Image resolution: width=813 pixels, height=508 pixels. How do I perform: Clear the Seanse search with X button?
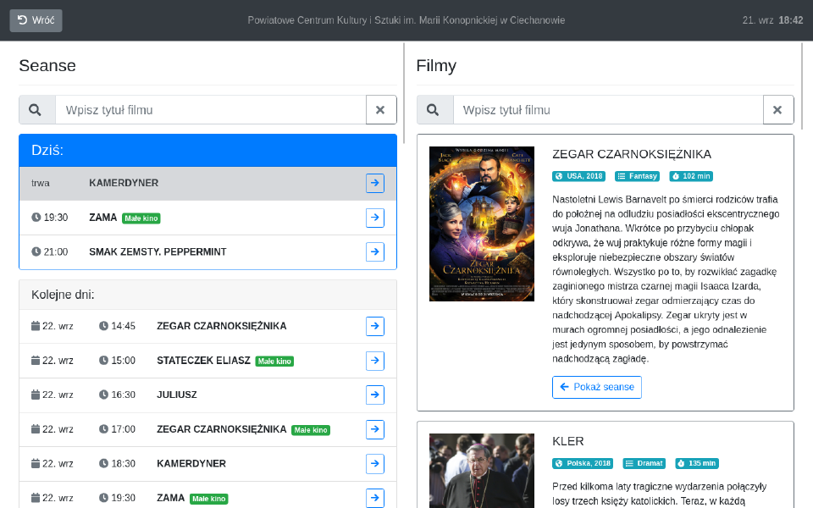click(x=381, y=110)
